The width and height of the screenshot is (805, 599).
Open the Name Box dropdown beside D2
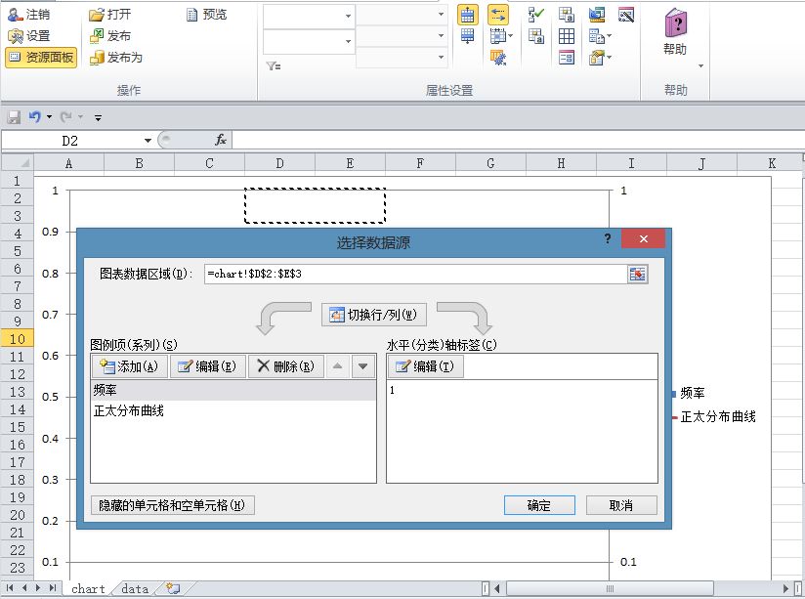point(148,141)
